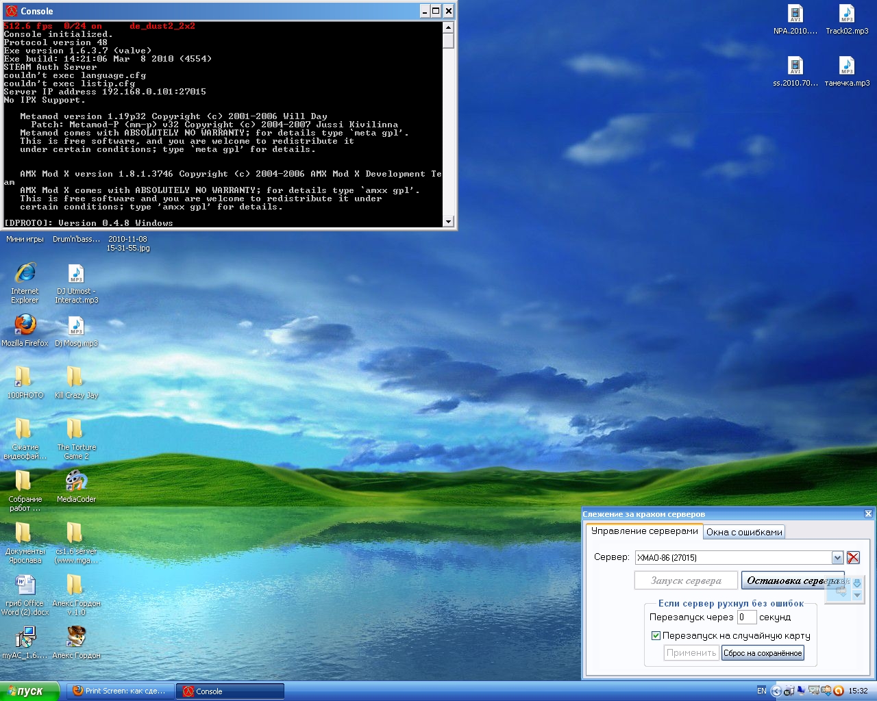The height and width of the screenshot is (701, 877).
Task: Toggle Перезапуск на случайную карту checkbox
Action: [656, 636]
